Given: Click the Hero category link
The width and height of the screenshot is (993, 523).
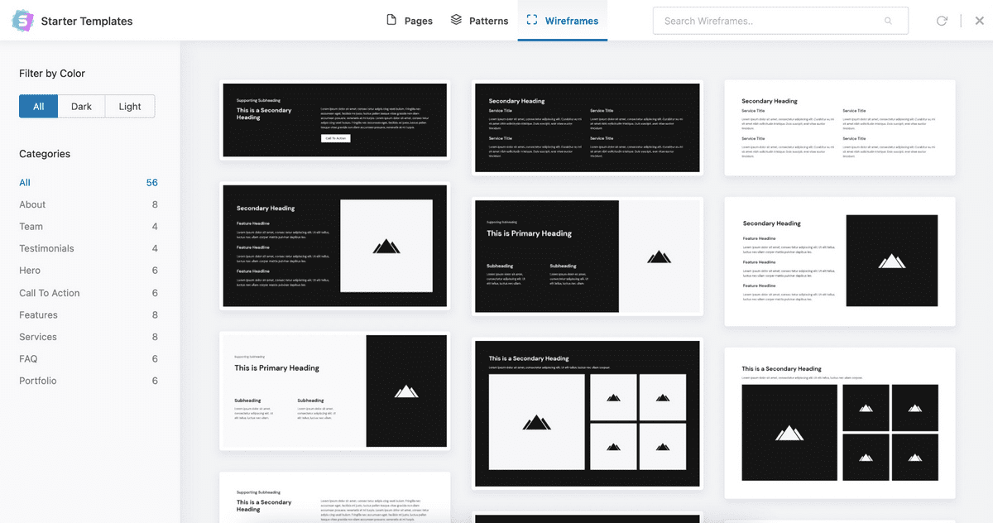Looking at the screenshot, I should pos(29,271).
